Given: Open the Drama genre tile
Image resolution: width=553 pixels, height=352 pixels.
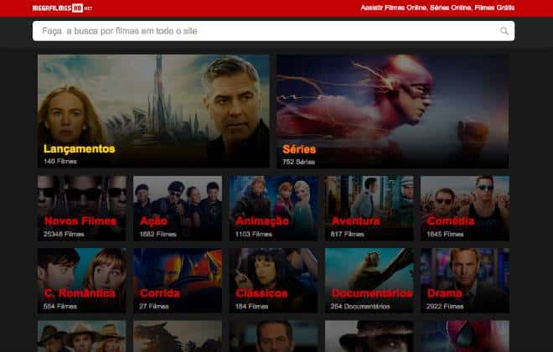Looking at the screenshot, I should point(464,281).
